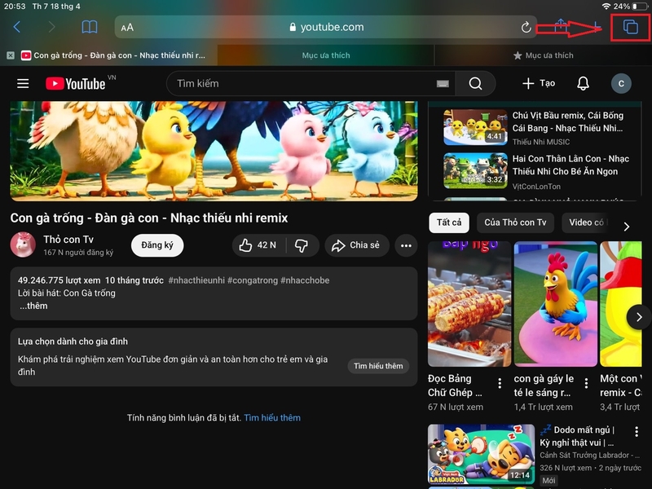The width and height of the screenshot is (652, 489).
Task: Open the #congatrong hashtag
Action: coord(253,280)
